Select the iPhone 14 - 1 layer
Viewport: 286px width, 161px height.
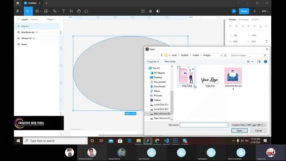pos(37,38)
